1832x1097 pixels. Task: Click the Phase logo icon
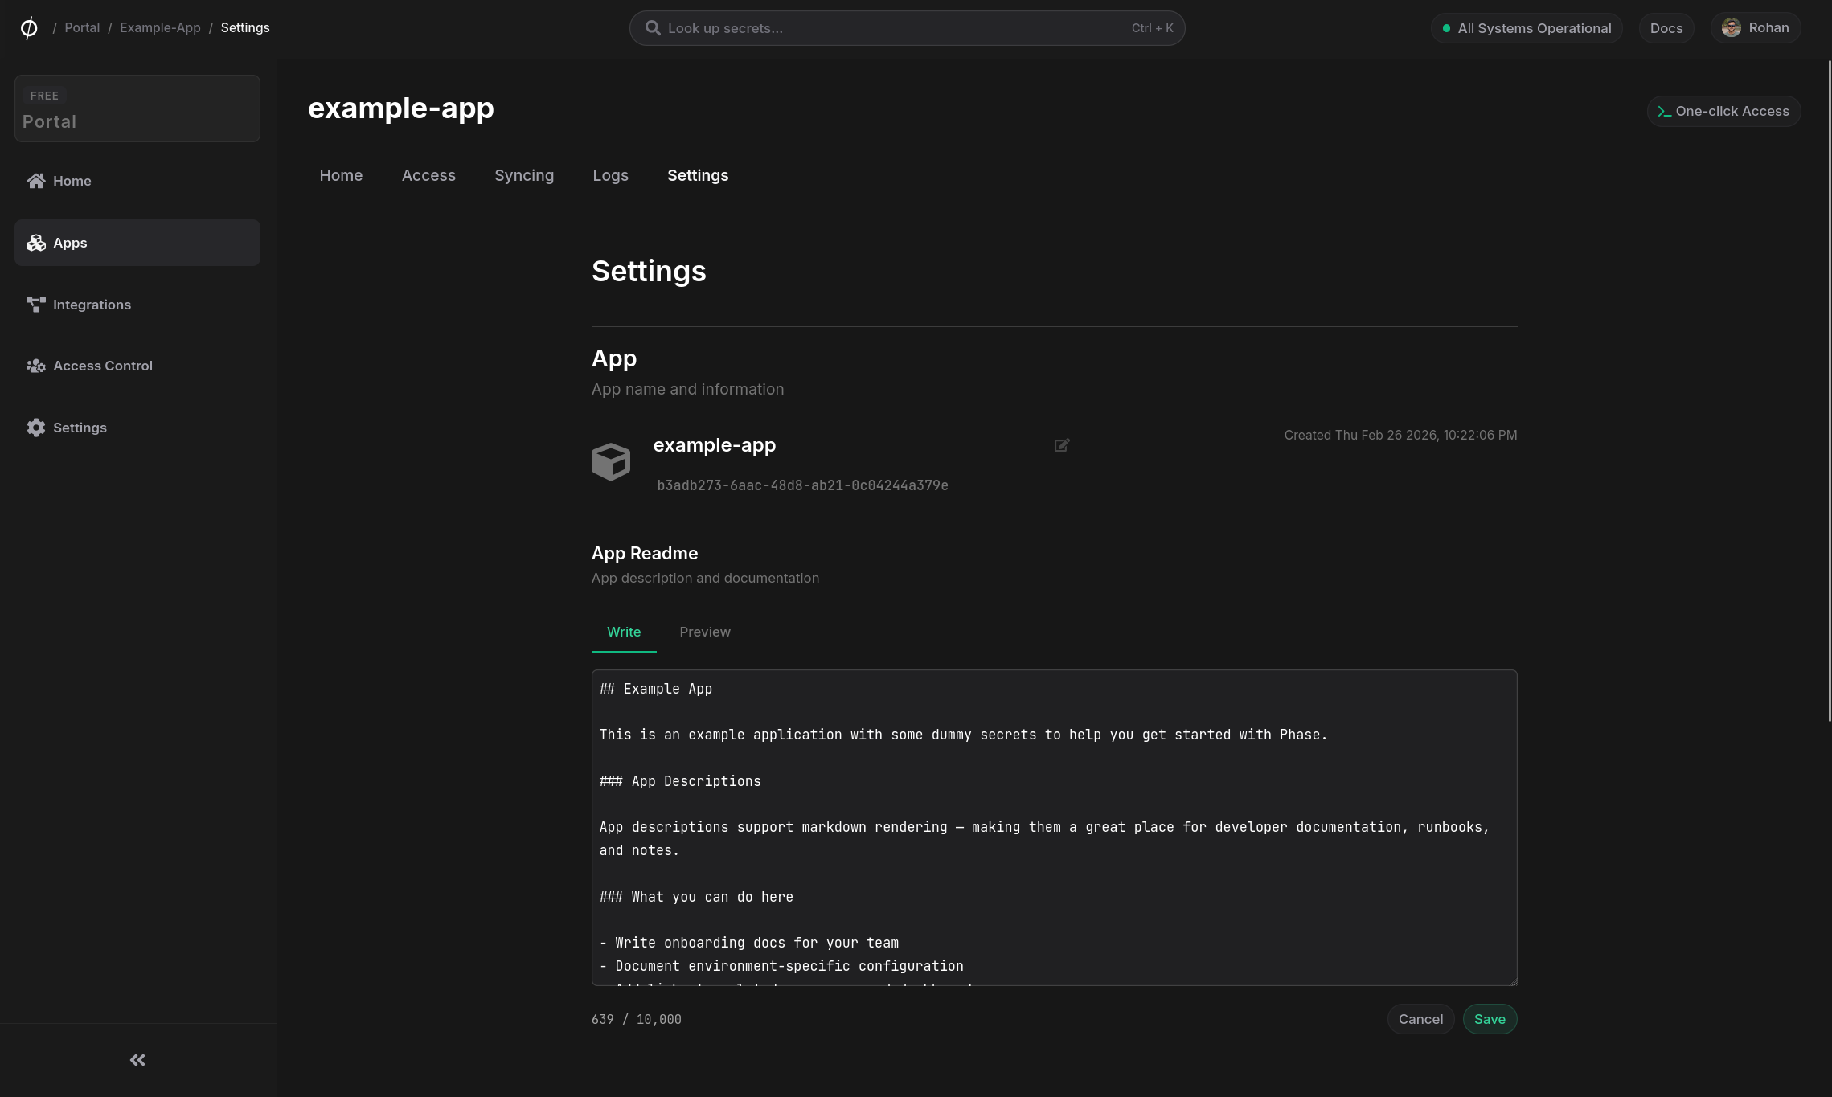tap(28, 27)
